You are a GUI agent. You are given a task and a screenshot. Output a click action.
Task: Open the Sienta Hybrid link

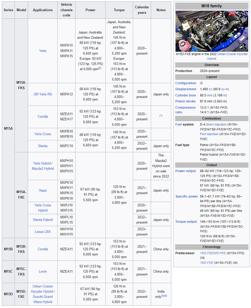click(x=43, y=220)
